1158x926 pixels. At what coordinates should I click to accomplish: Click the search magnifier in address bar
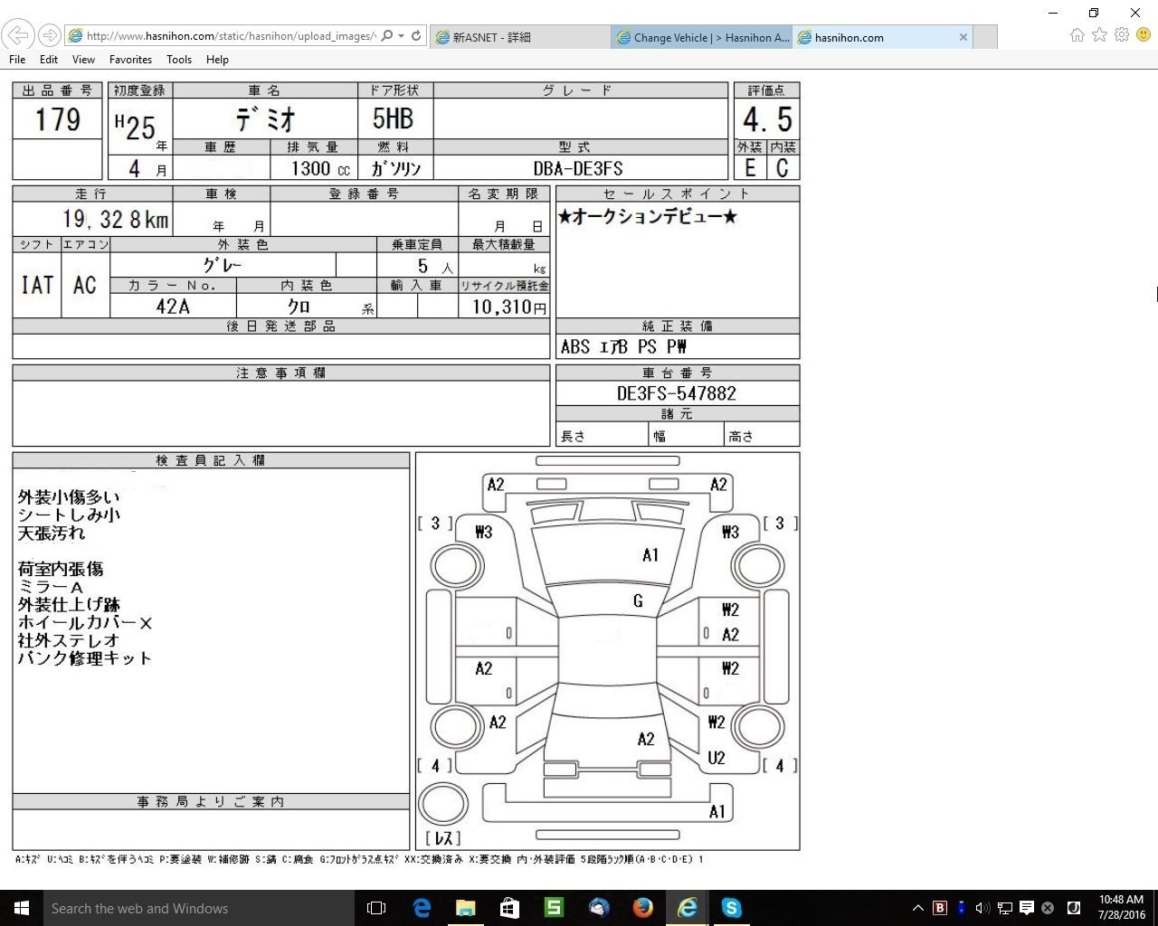pyautogui.click(x=387, y=36)
